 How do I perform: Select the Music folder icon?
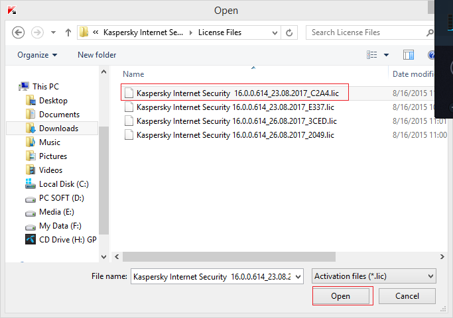tap(31, 142)
